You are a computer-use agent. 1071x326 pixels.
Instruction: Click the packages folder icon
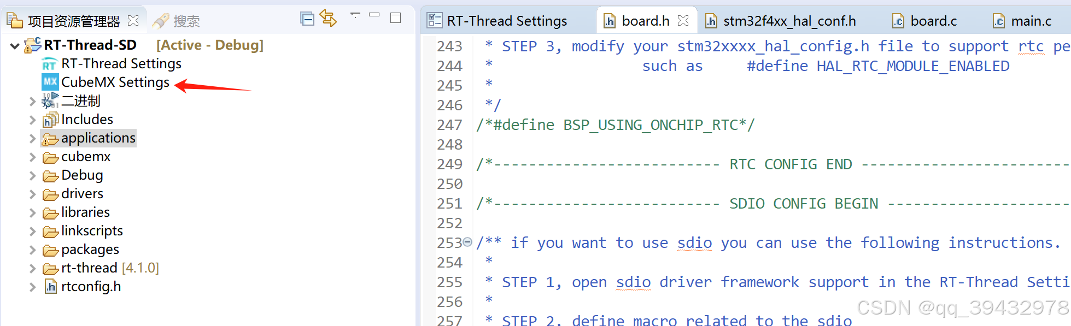pos(50,251)
